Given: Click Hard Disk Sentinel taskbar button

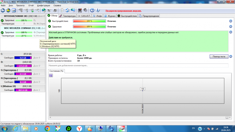Looking at the screenshot, I should [x=122, y=129].
